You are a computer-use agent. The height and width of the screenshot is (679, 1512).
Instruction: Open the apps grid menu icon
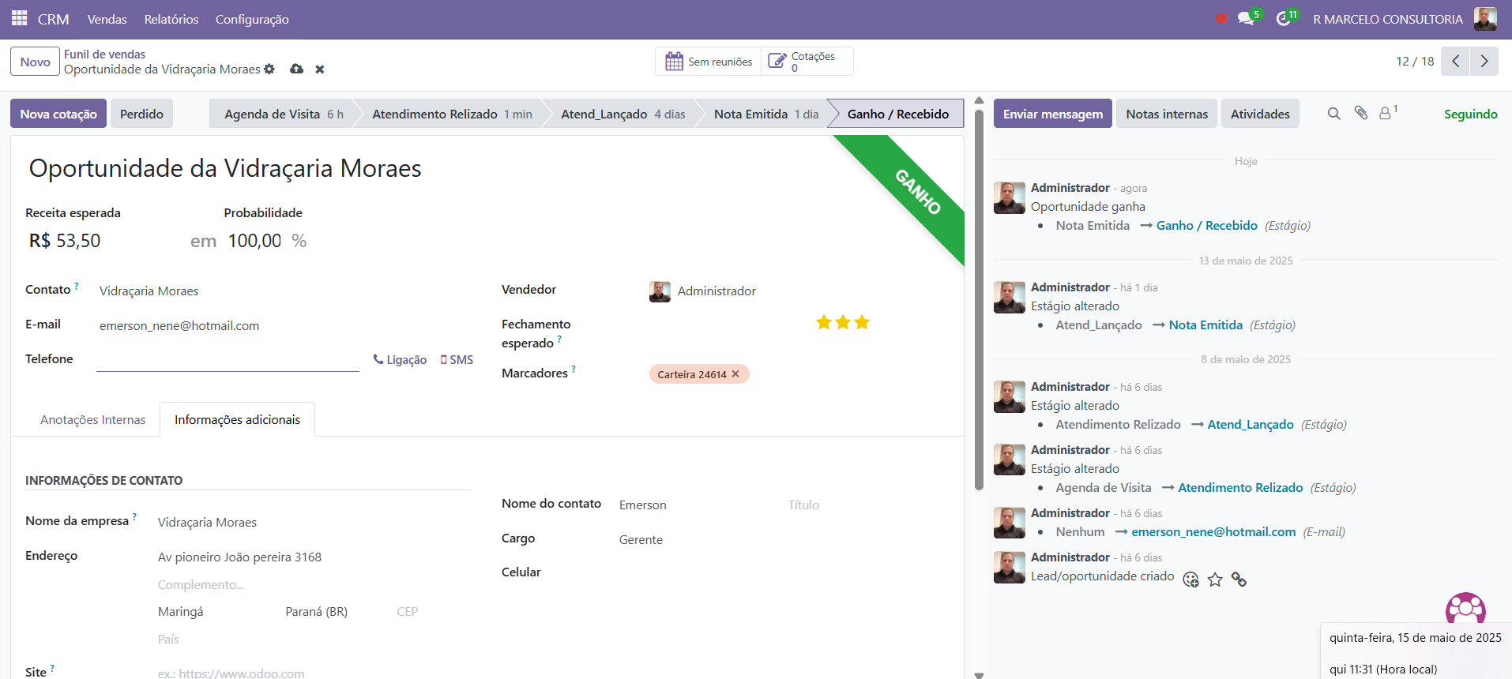pos(19,18)
